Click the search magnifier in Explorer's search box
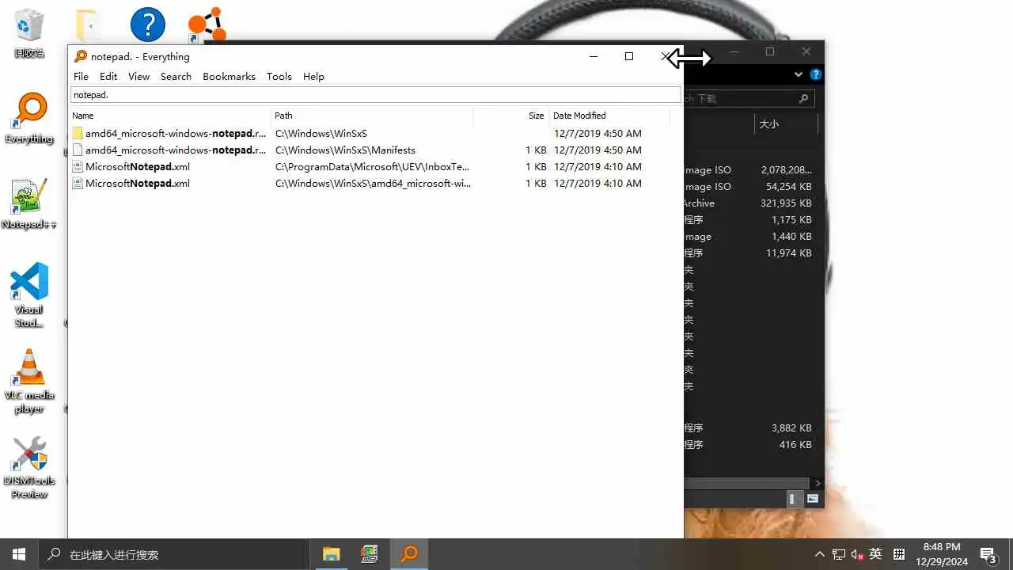The height and width of the screenshot is (570, 1013). point(803,98)
